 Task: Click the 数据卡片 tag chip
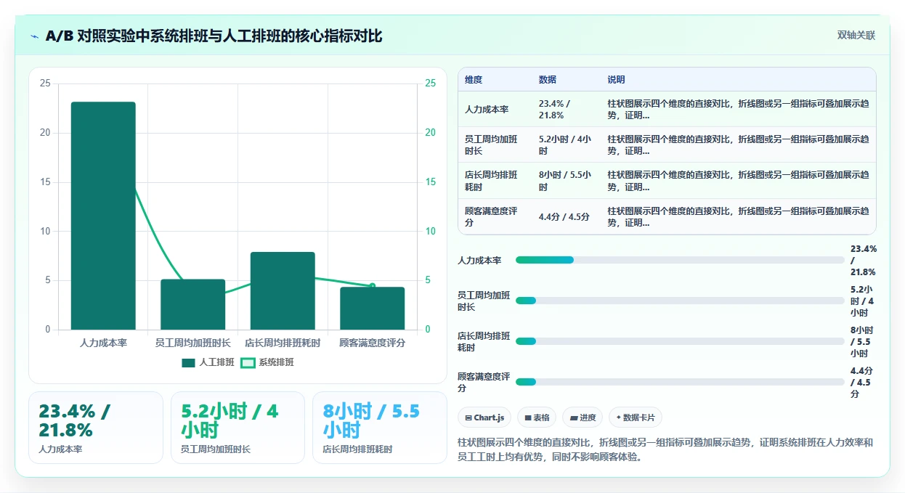tap(636, 417)
